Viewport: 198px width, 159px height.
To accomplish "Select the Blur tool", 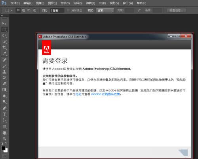I will point(4,95).
